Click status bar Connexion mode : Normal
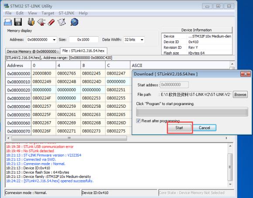Viewport: 253px width, 198px height. [43, 193]
